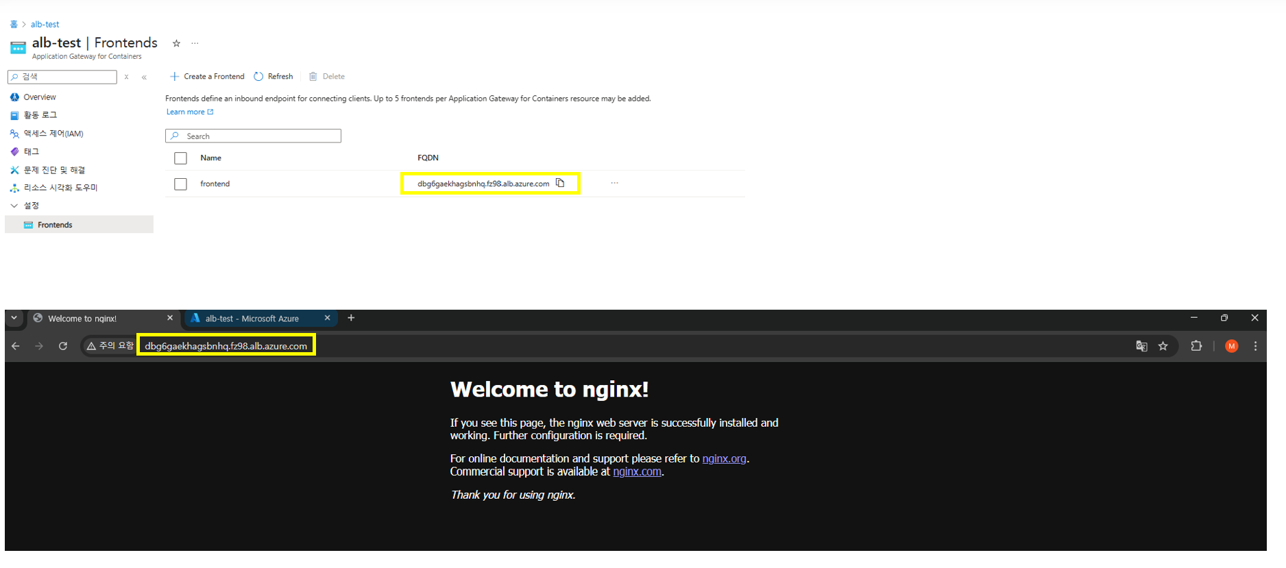Open the Overview menu item
The width and height of the screenshot is (1286, 568).
[x=40, y=97]
